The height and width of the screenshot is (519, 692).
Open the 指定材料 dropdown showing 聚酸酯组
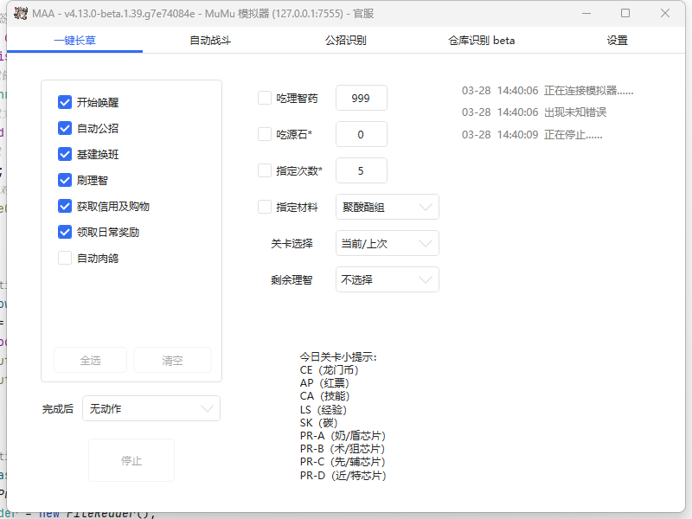pos(388,207)
